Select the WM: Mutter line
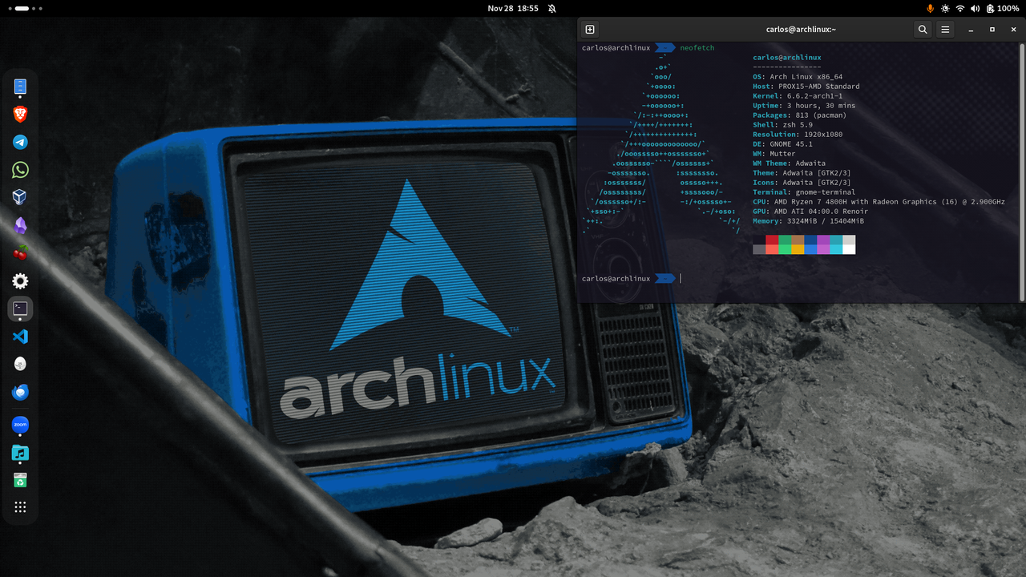This screenshot has width=1026, height=577. (x=774, y=154)
